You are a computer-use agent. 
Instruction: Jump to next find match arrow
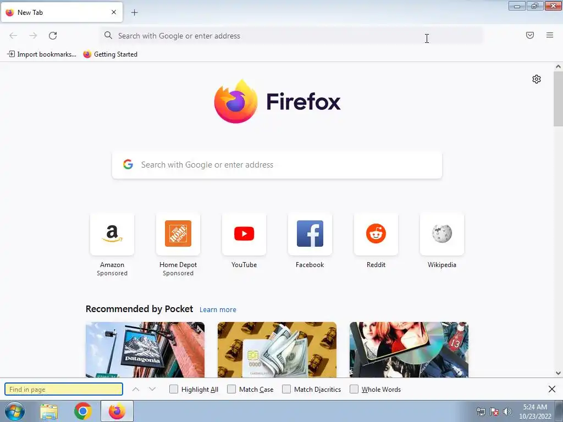tap(152, 390)
